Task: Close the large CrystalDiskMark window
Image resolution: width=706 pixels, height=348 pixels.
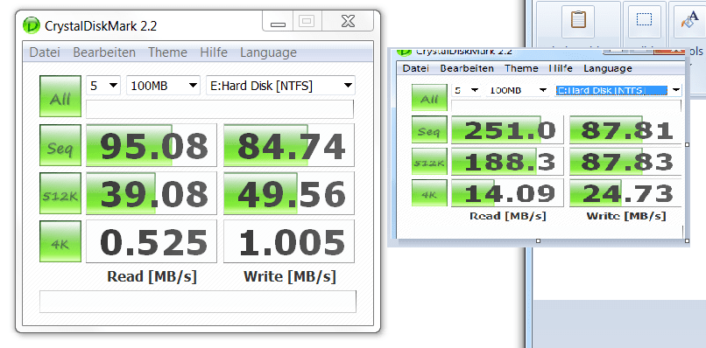Action: pyautogui.click(x=348, y=21)
